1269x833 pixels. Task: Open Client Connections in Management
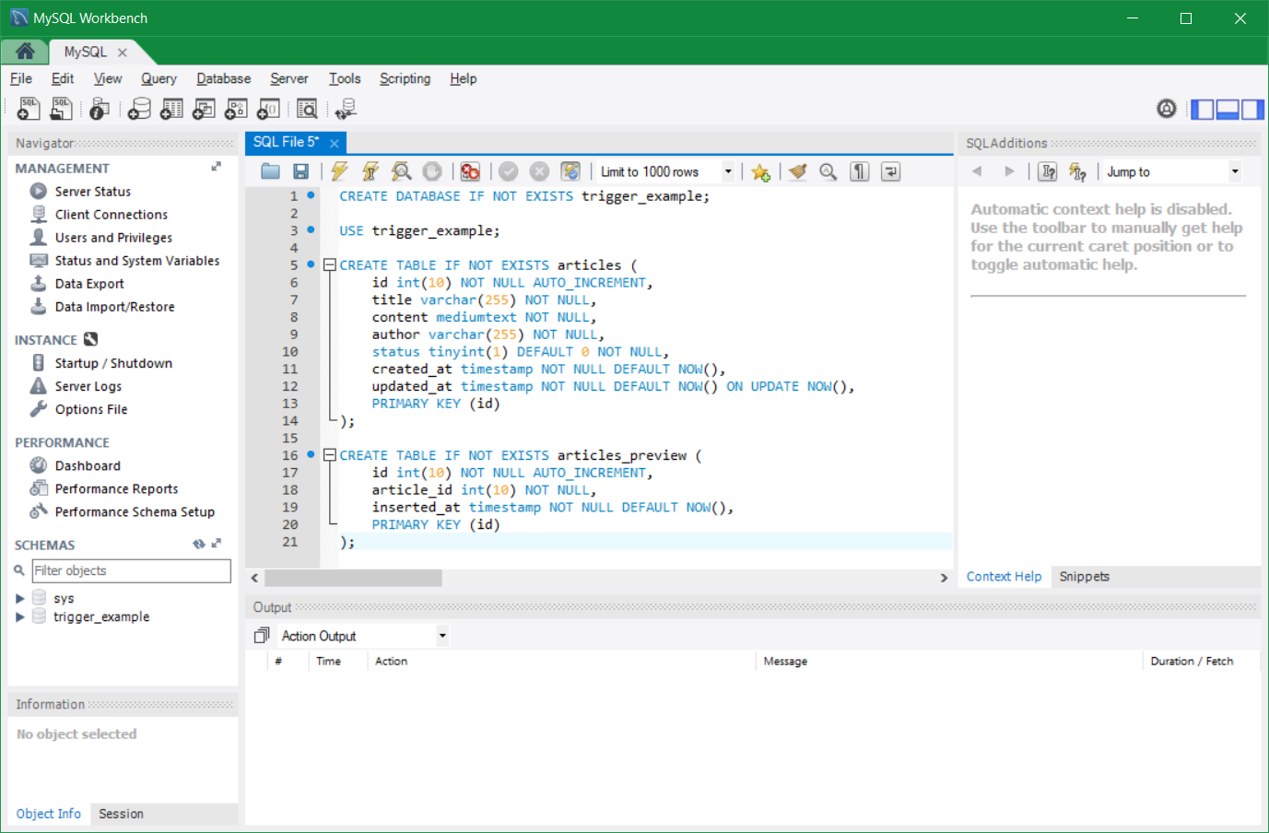click(x=112, y=214)
